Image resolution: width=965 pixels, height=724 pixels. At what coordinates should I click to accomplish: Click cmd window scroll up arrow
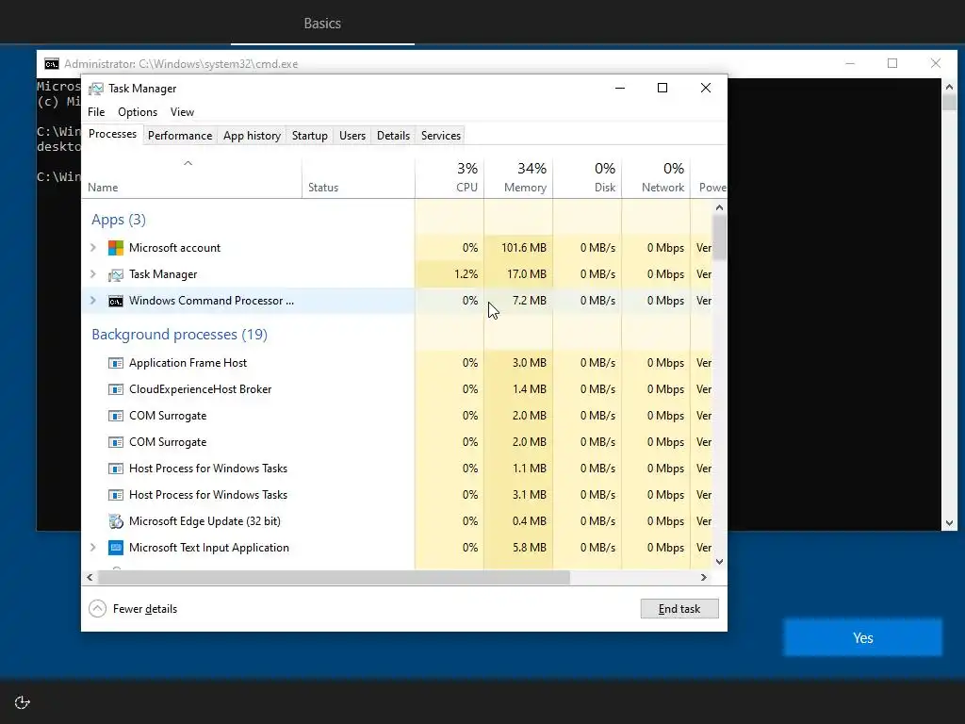point(949,87)
